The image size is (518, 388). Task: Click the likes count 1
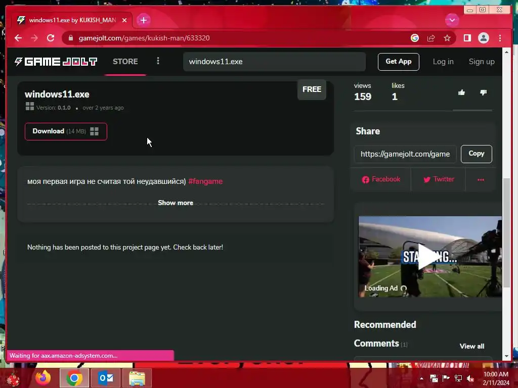point(395,96)
